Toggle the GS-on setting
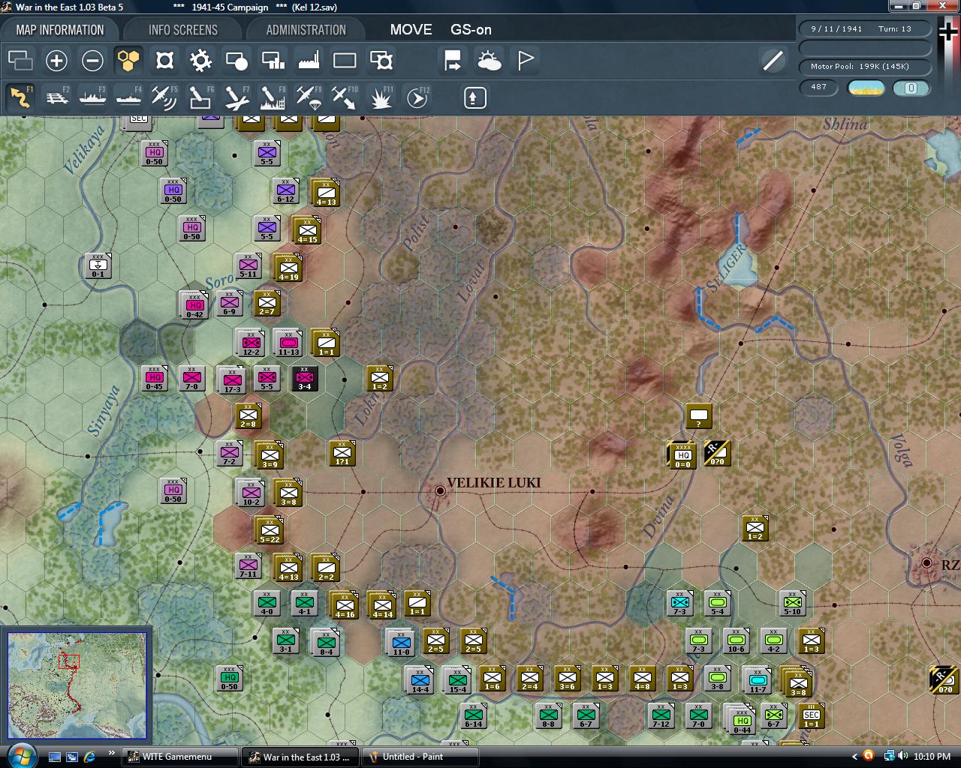 click(x=470, y=30)
